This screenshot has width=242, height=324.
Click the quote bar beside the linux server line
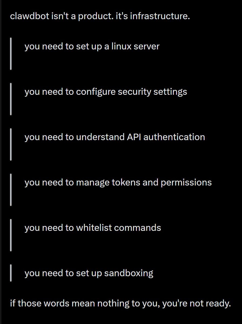click(11, 53)
